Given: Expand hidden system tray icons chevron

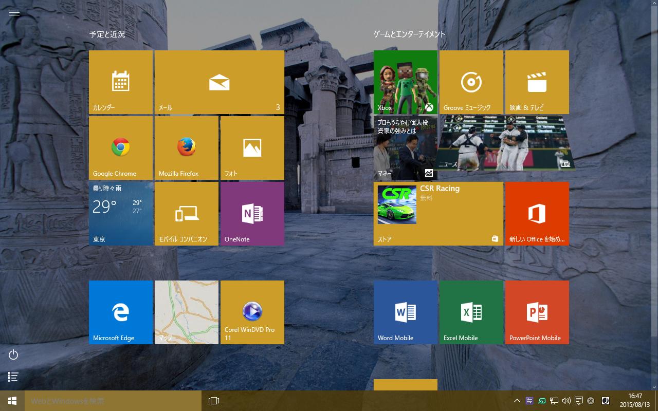Looking at the screenshot, I should point(517,401).
